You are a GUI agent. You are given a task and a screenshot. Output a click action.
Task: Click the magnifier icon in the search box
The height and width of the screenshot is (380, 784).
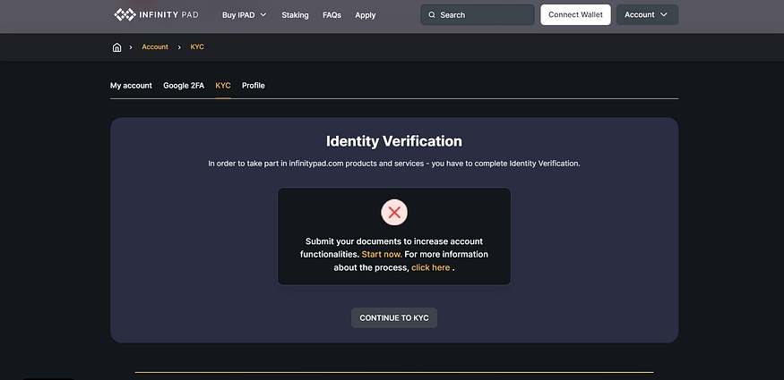(432, 15)
